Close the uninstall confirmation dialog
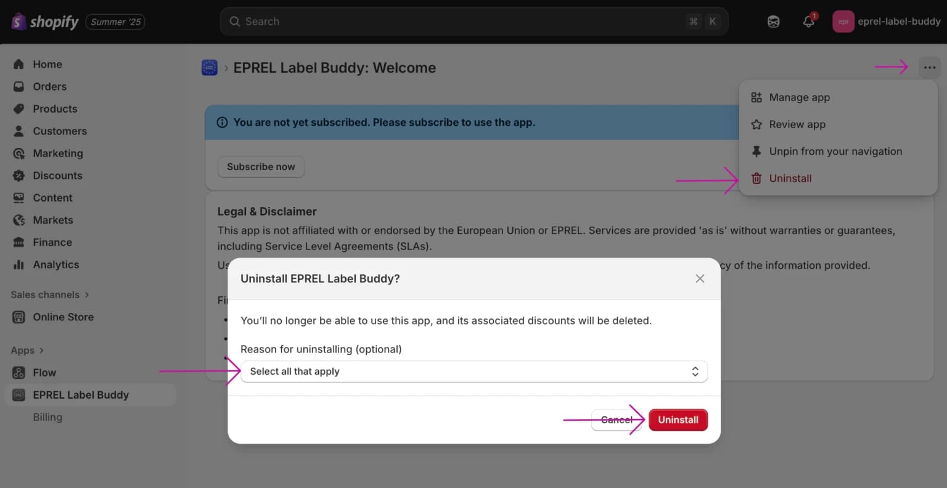947x488 pixels. click(x=700, y=278)
